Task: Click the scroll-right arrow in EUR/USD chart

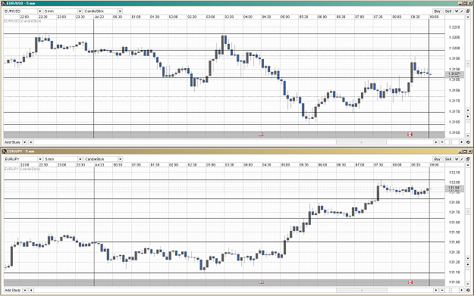Action: [436, 142]
